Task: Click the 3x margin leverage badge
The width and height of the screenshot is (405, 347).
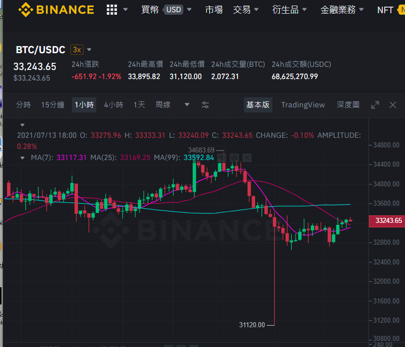Action: point(77,50)
